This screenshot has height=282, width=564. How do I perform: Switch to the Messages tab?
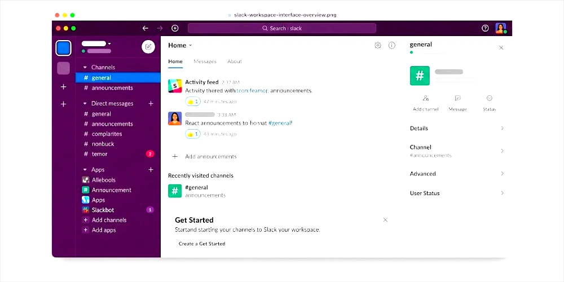(205, 61)
